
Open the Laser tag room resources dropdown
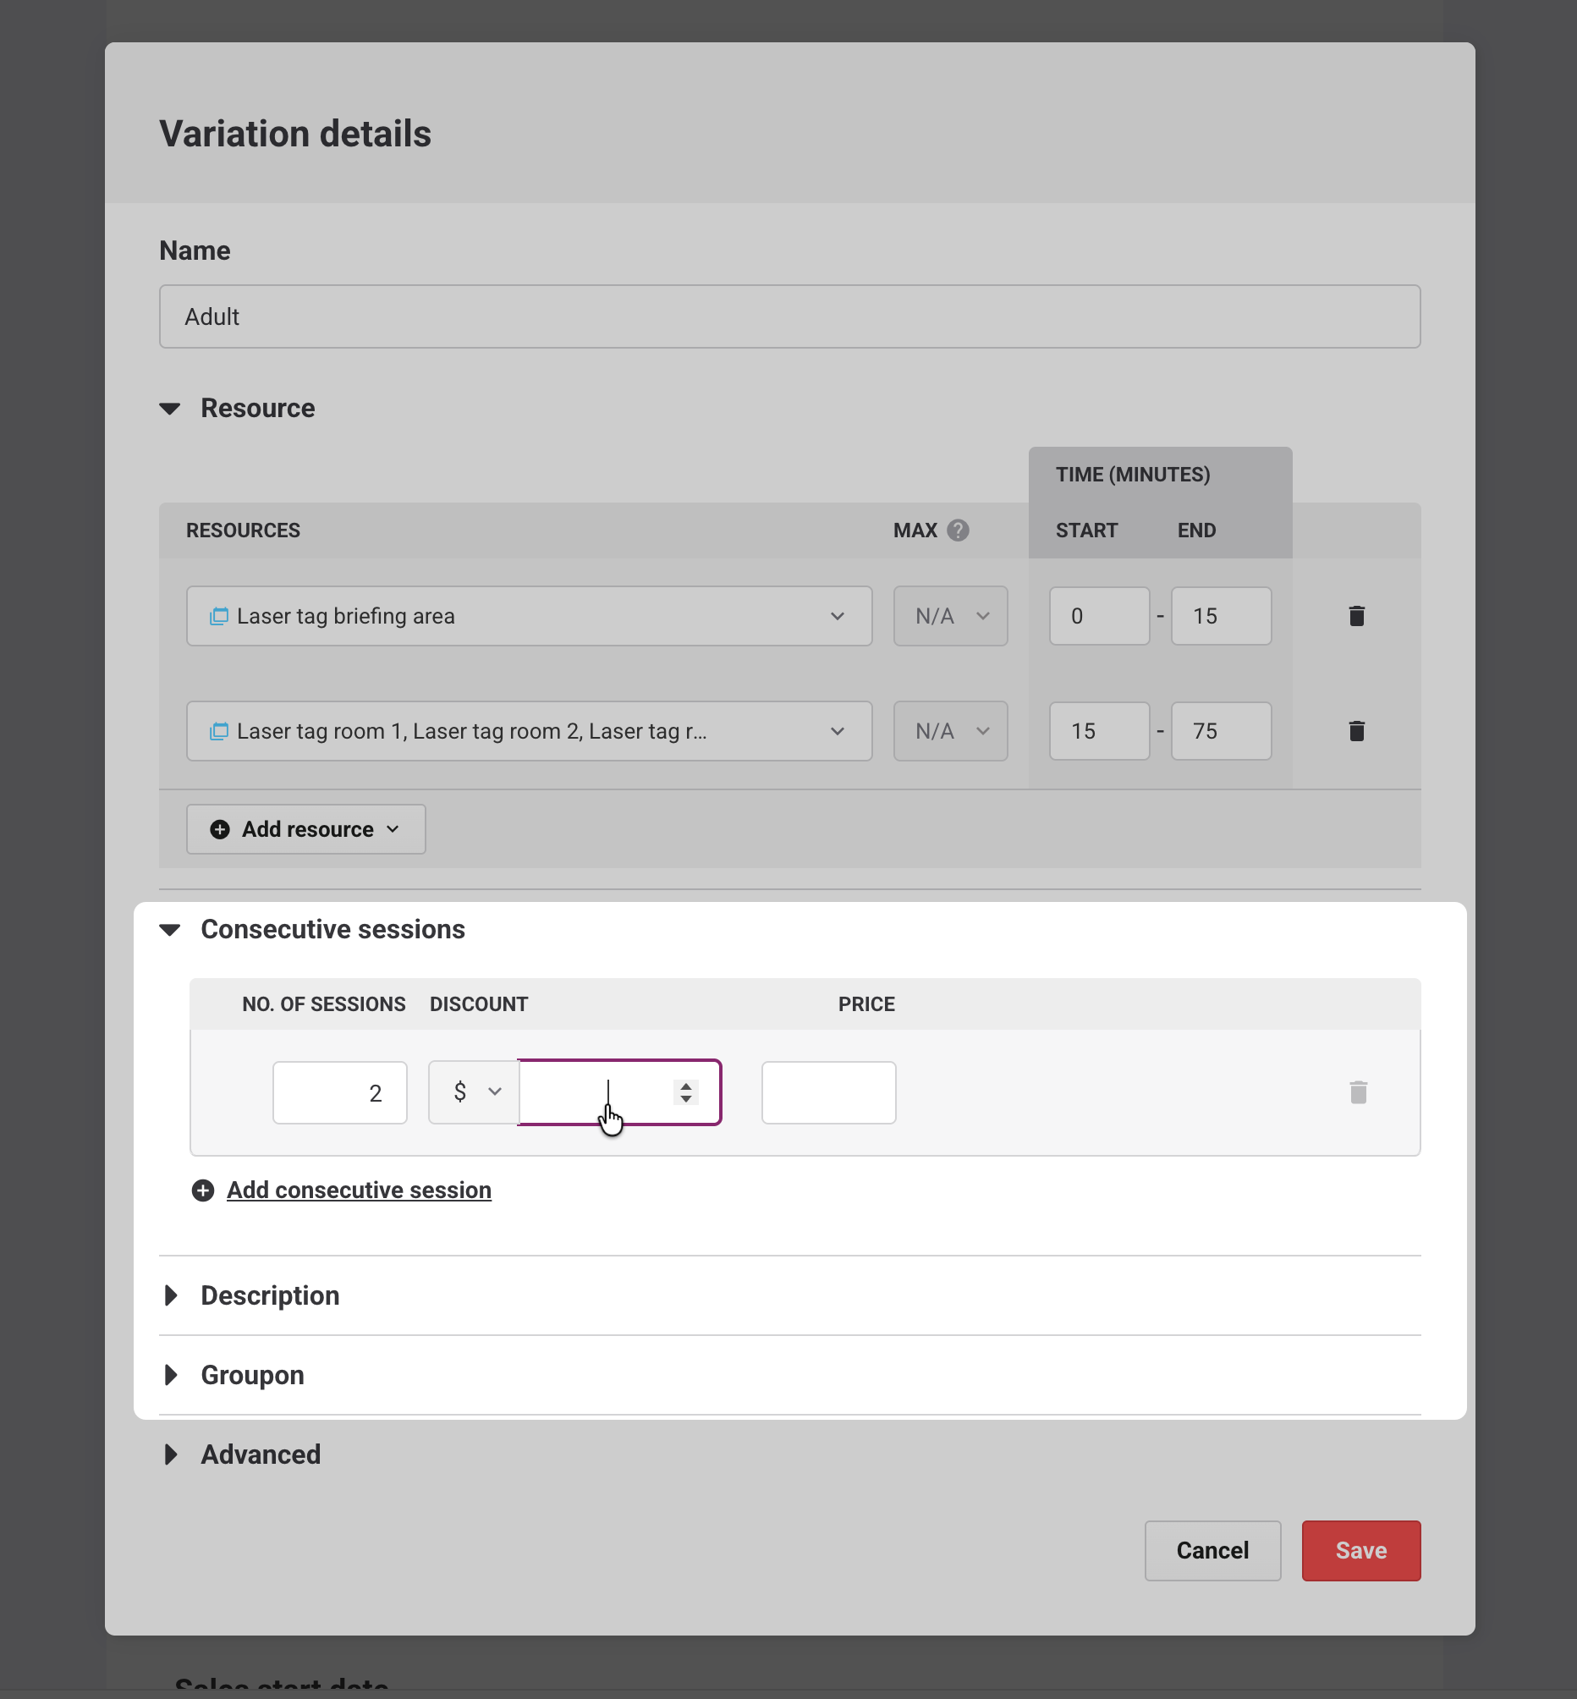529,731
